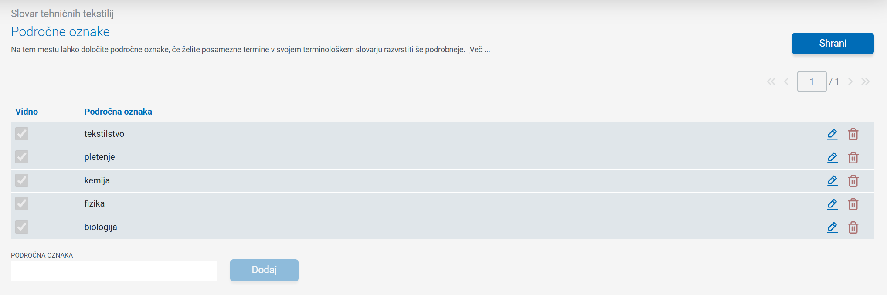Delete the pletenje label via trash icon

pyautogui.click(x=853, y=157)
